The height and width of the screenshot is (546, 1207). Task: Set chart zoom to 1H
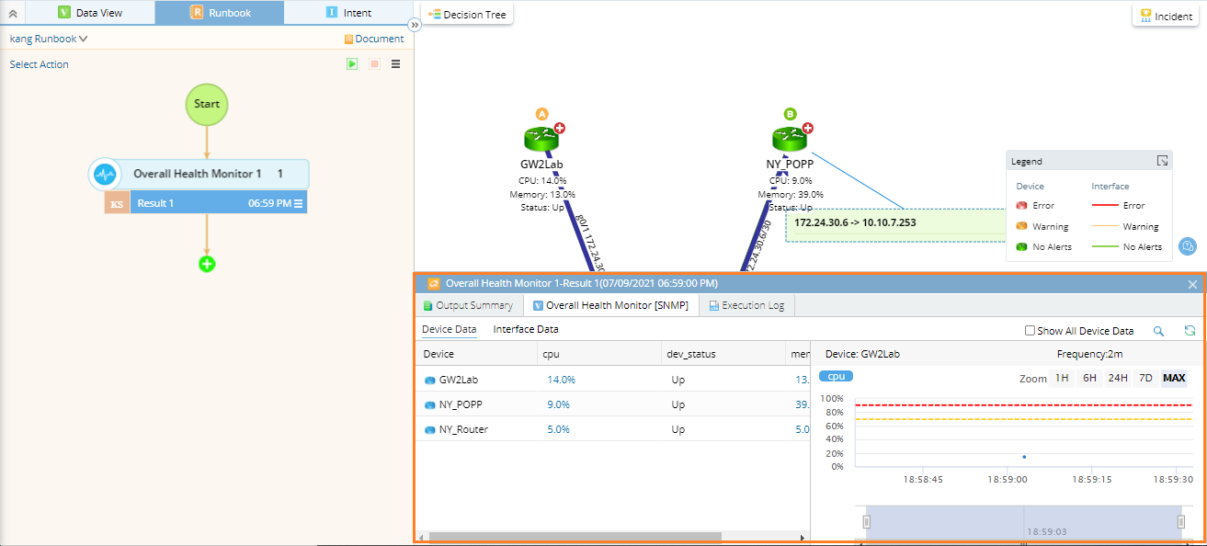click(1062, 378)
